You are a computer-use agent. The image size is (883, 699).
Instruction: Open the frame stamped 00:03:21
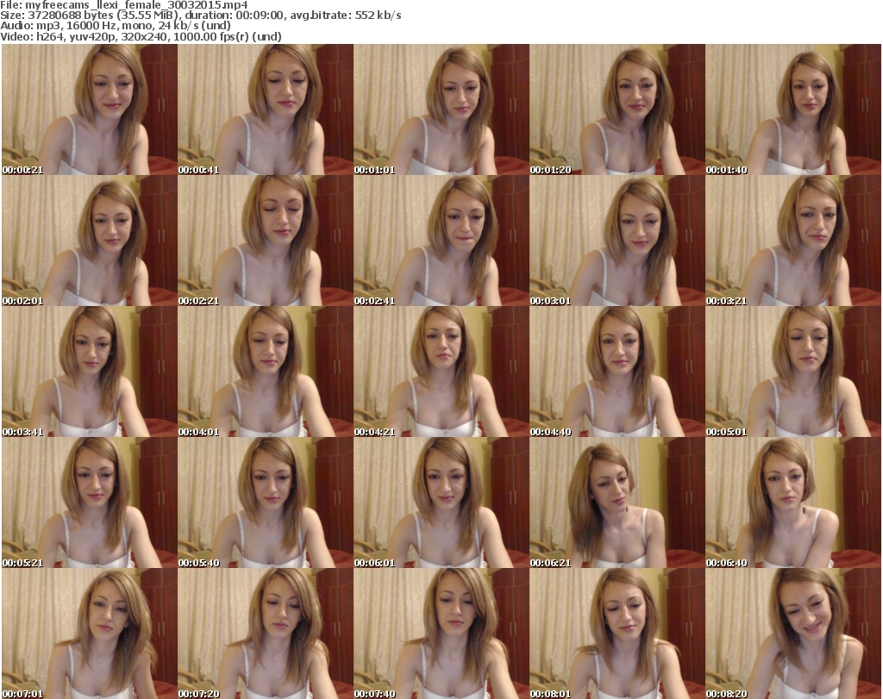pyautogui.click(x=793, y=240)
